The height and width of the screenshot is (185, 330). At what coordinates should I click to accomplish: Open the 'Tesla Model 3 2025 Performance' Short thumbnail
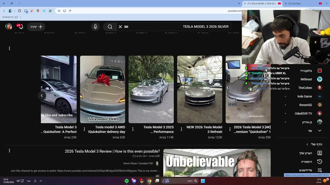tap(151, 89)
